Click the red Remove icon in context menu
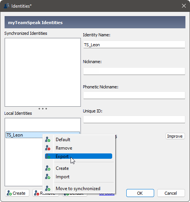This screenshot has width=190, height=202. 48,148
